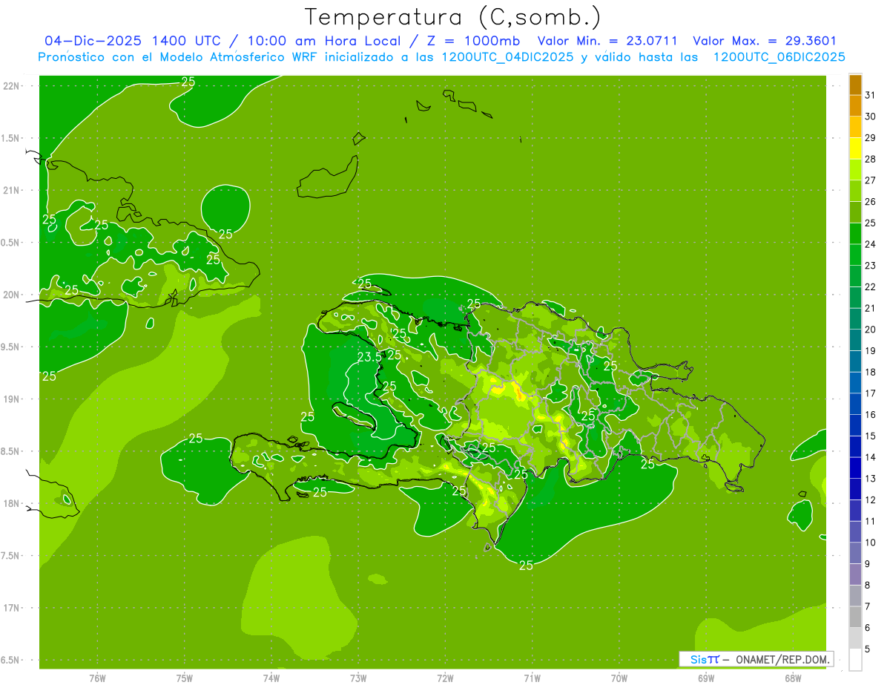Image resolution: width=890 pixels, height=688 pixels.
Task: Click the teal legend swatch between 19 and 20
Action: point(855,340)
